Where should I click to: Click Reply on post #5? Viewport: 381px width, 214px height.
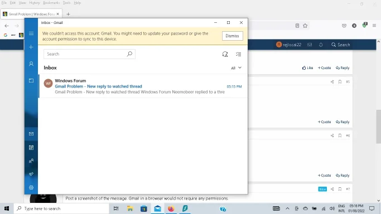pyautogui.click(x=343, y=122)
